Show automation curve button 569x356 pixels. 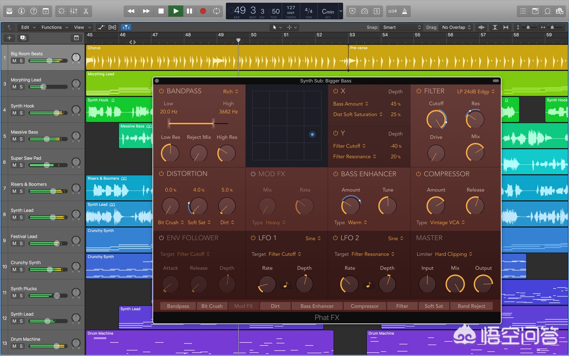pyautogui.click(x=101, y=27)
